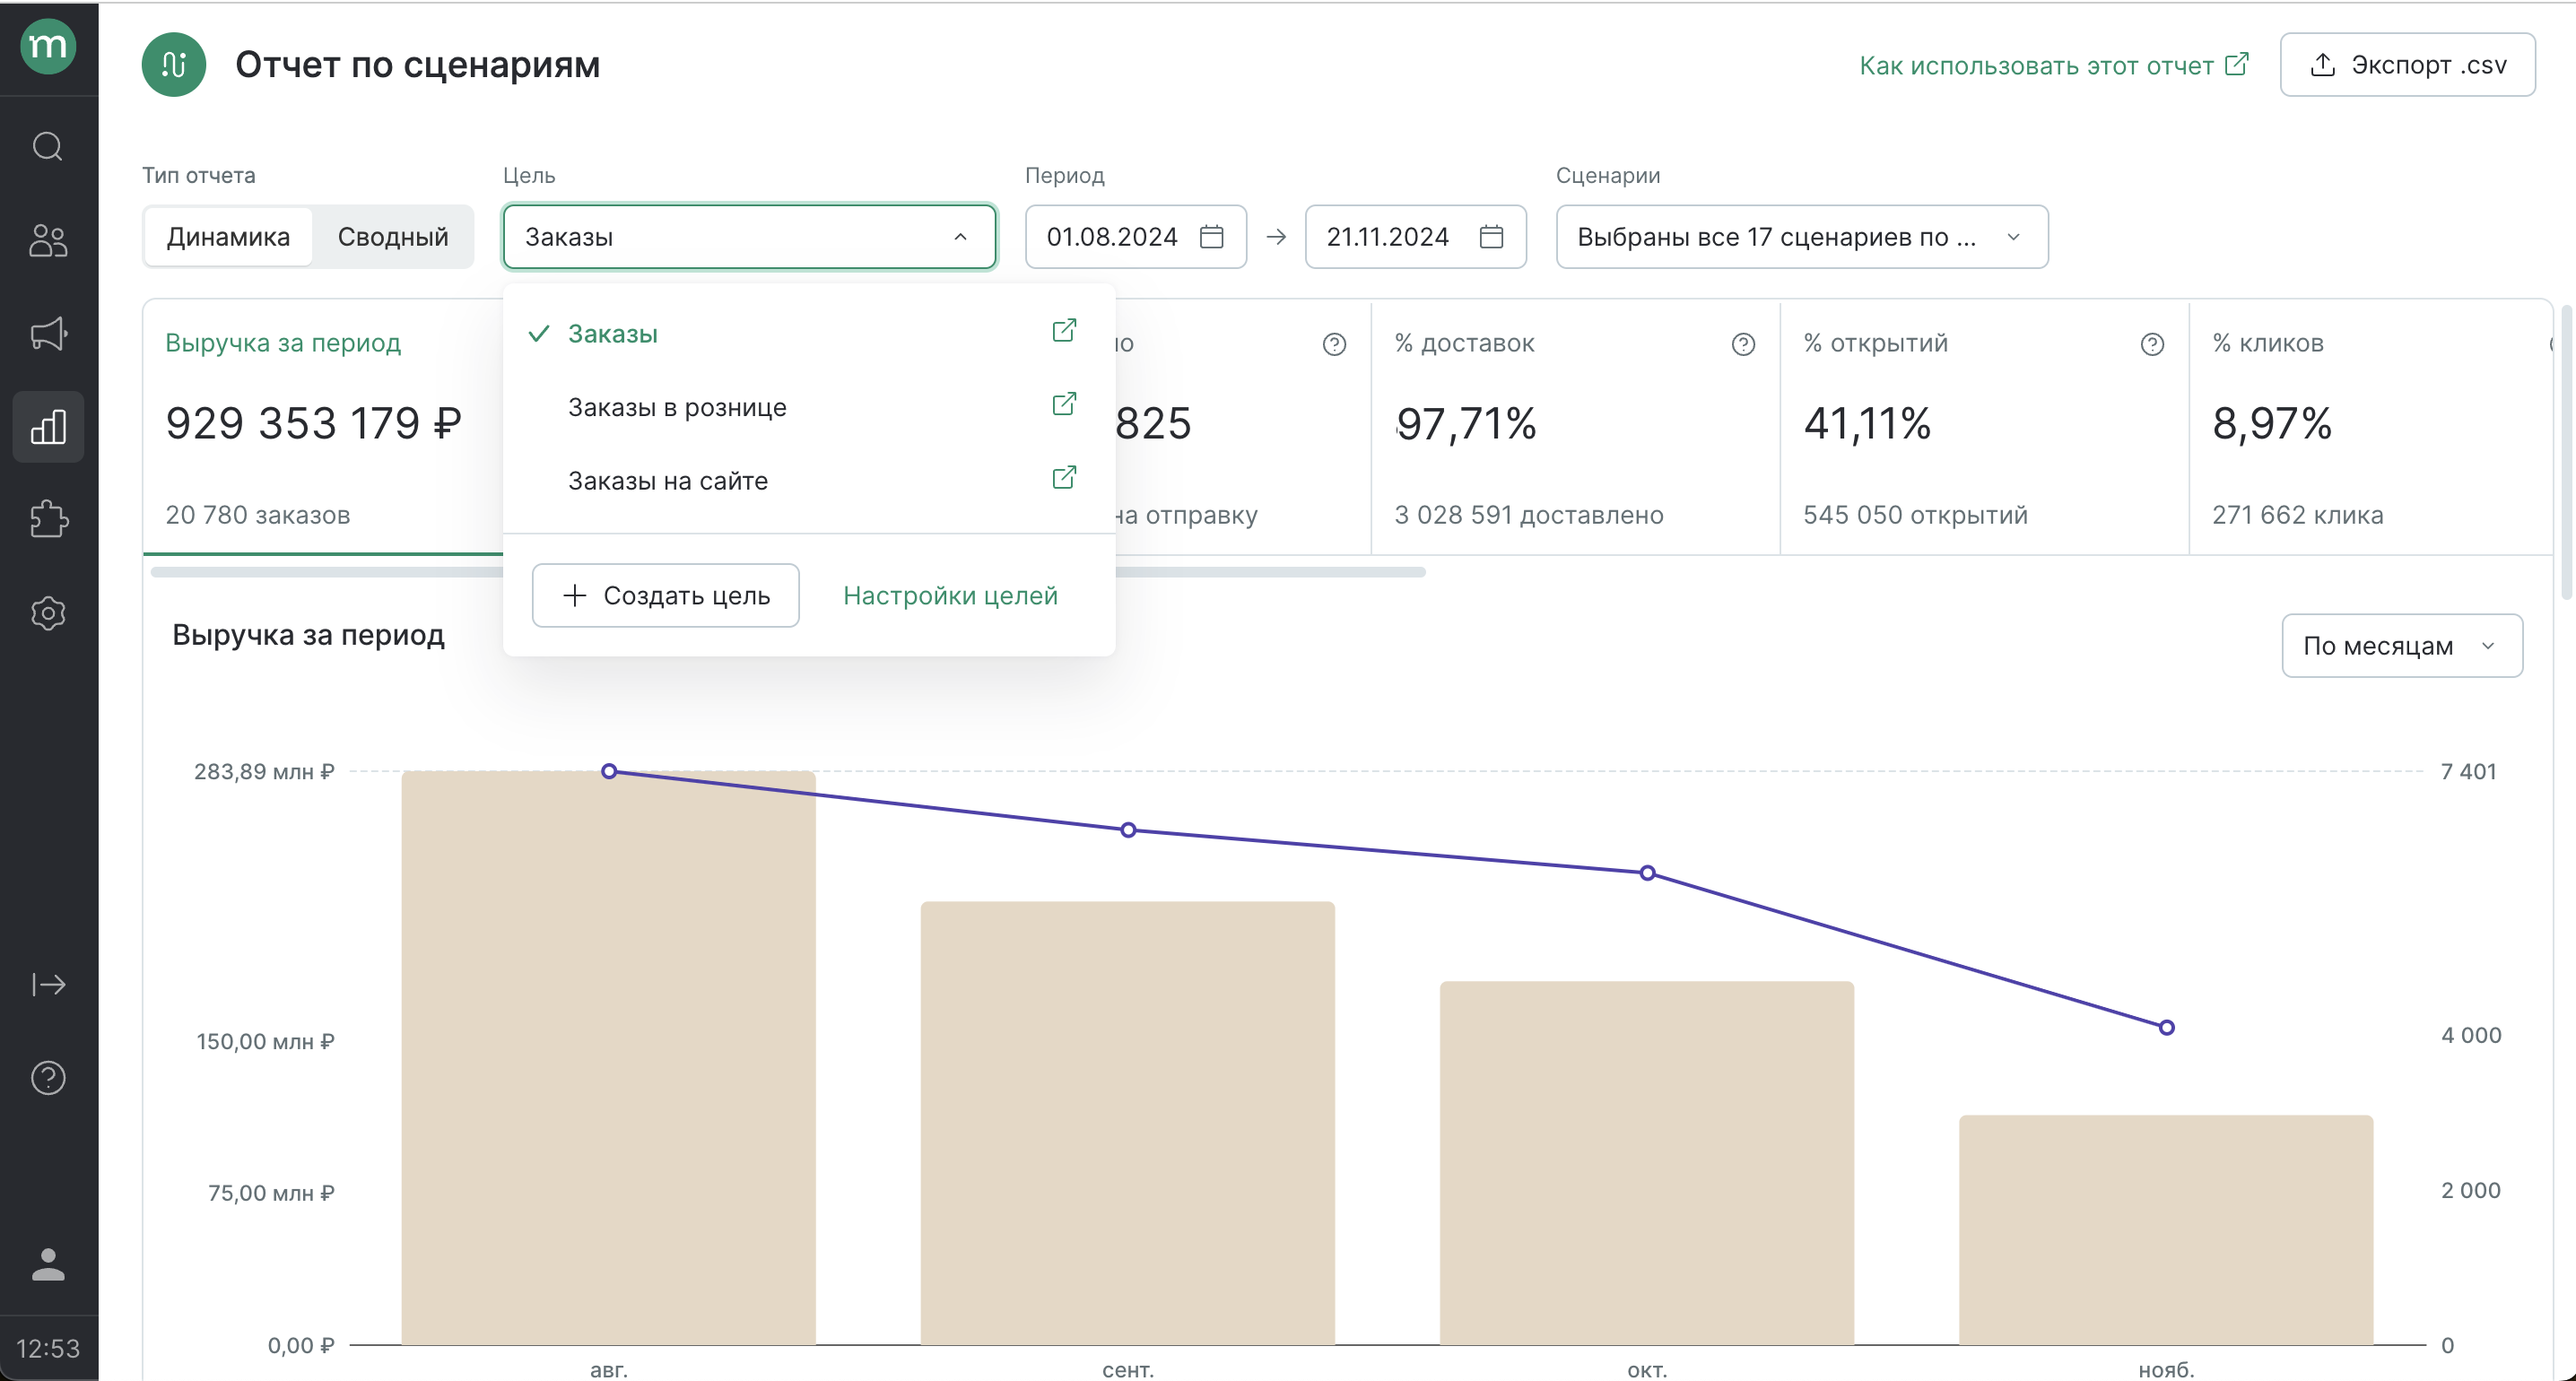2576x1381 pixels.
Task: Click the start date field 01.08.2024
Action: click(x=1136, y=237)
